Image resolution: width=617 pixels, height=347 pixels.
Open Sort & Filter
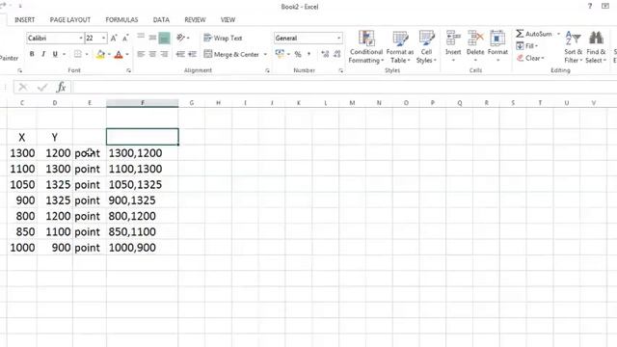click(573, 47)
